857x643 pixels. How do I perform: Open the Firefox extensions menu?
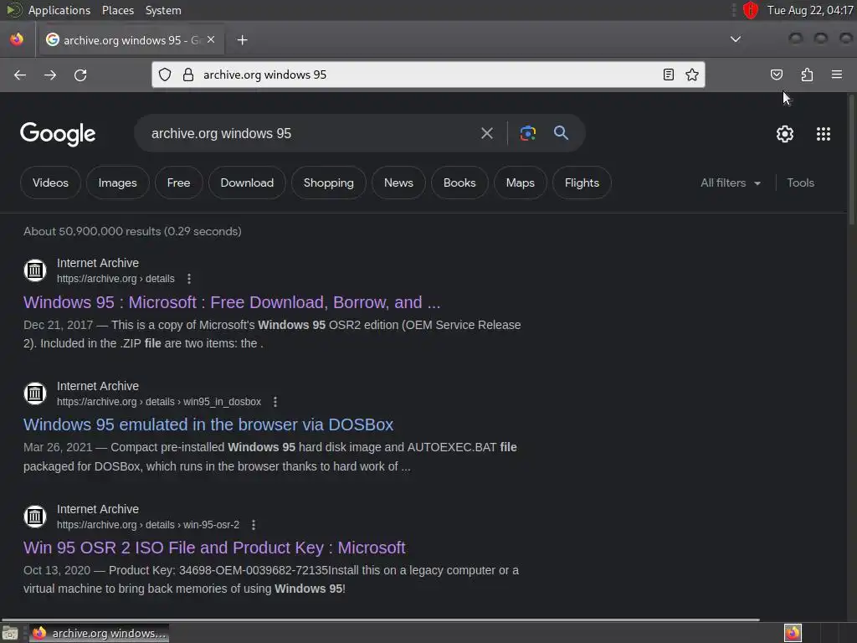tap(807, 75)
